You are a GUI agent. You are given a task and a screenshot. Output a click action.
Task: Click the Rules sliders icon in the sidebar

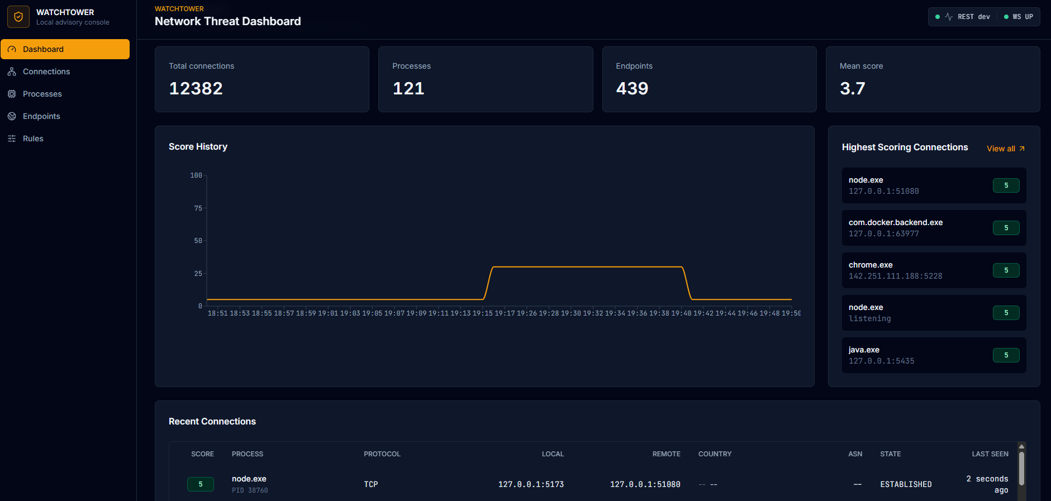point(12,139)
